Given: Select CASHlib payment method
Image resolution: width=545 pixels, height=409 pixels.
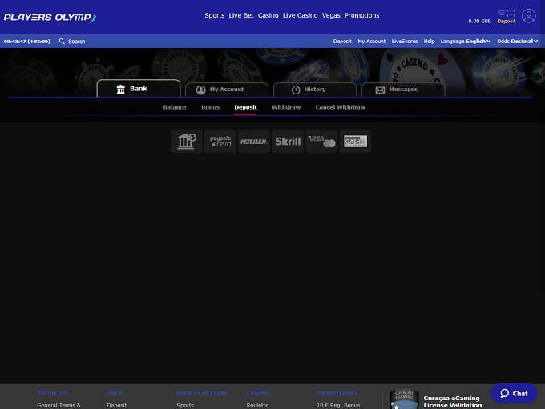Looking at the screenshot, I should (355, 142).
